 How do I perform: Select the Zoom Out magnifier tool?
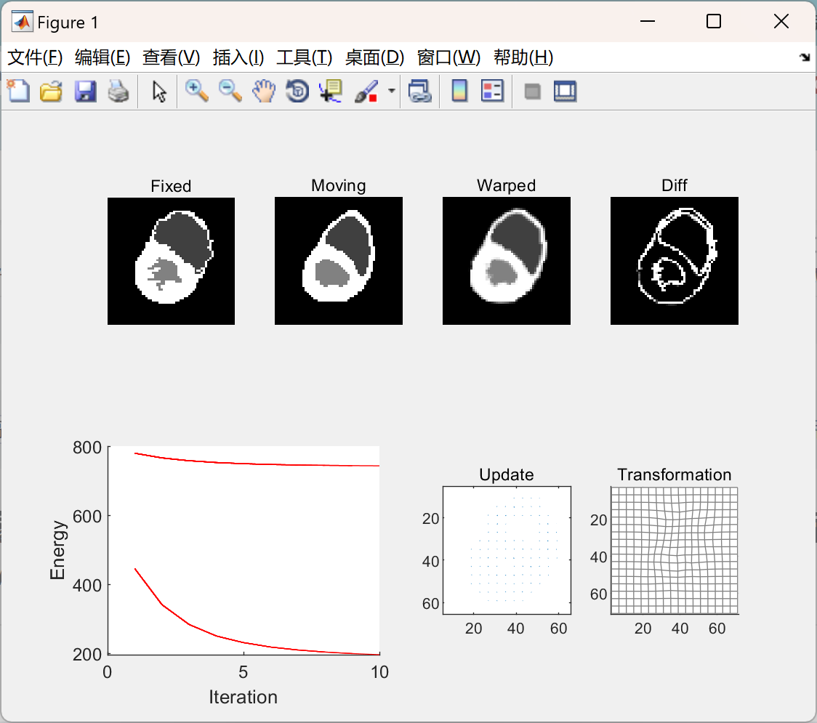(x=230, y=91)
